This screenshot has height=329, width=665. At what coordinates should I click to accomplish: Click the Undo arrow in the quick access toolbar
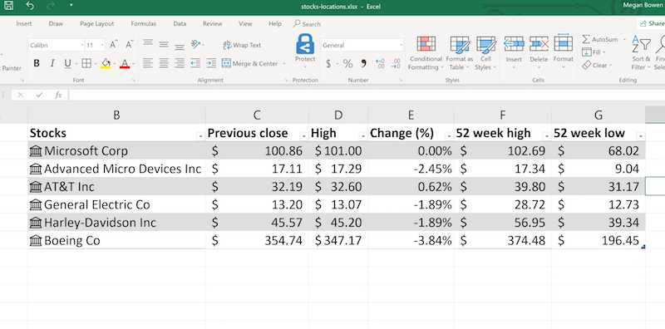pos(30,6)
